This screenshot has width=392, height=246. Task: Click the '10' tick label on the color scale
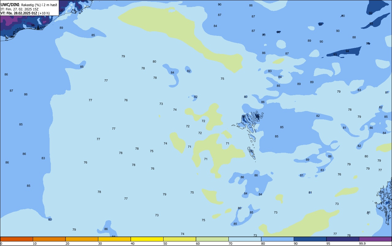[35, 244]
